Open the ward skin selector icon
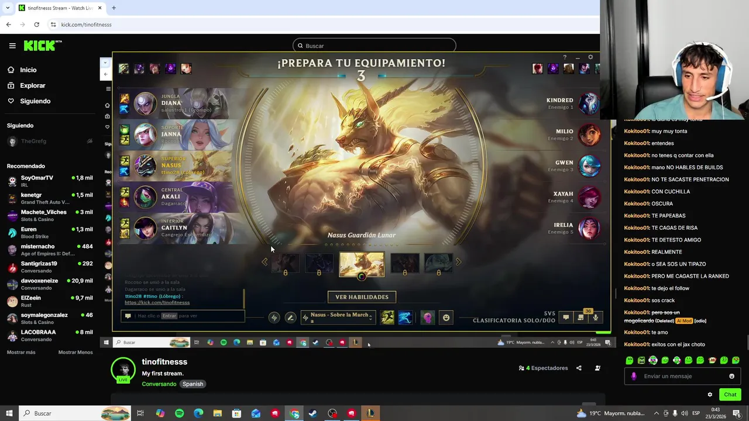 click(x=428, y=318)
